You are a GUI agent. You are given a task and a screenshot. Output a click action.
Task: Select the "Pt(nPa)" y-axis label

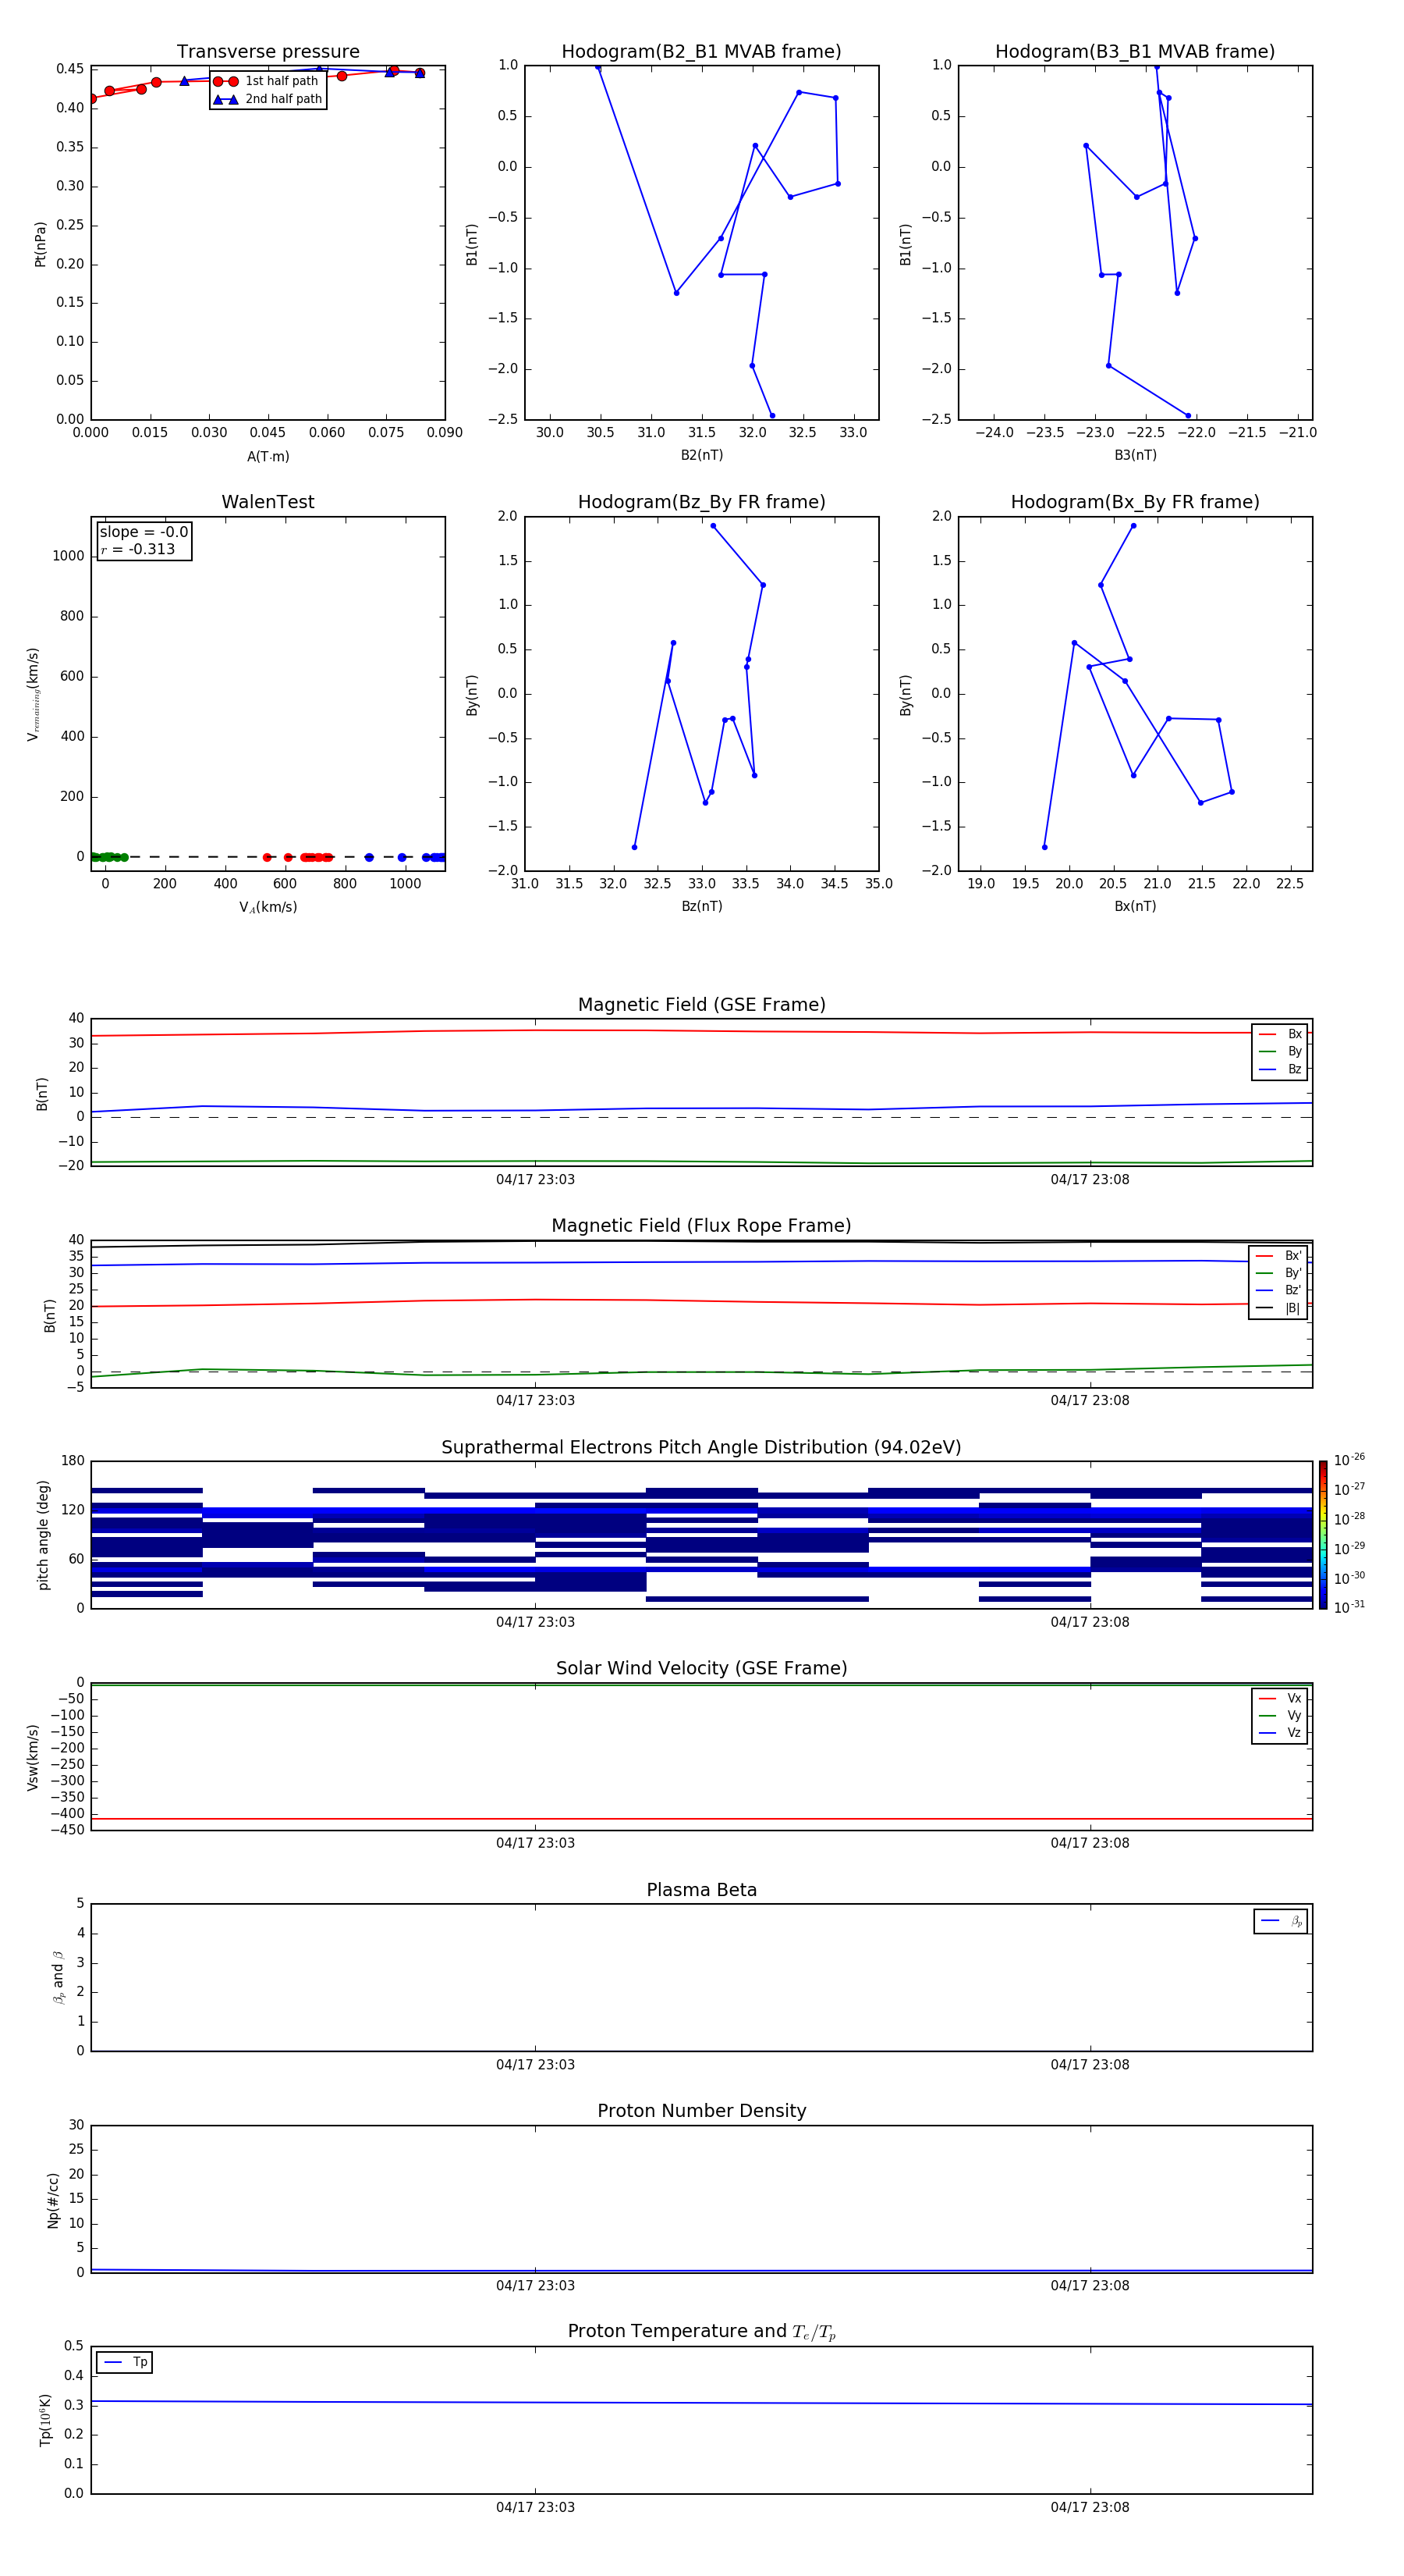41,244
